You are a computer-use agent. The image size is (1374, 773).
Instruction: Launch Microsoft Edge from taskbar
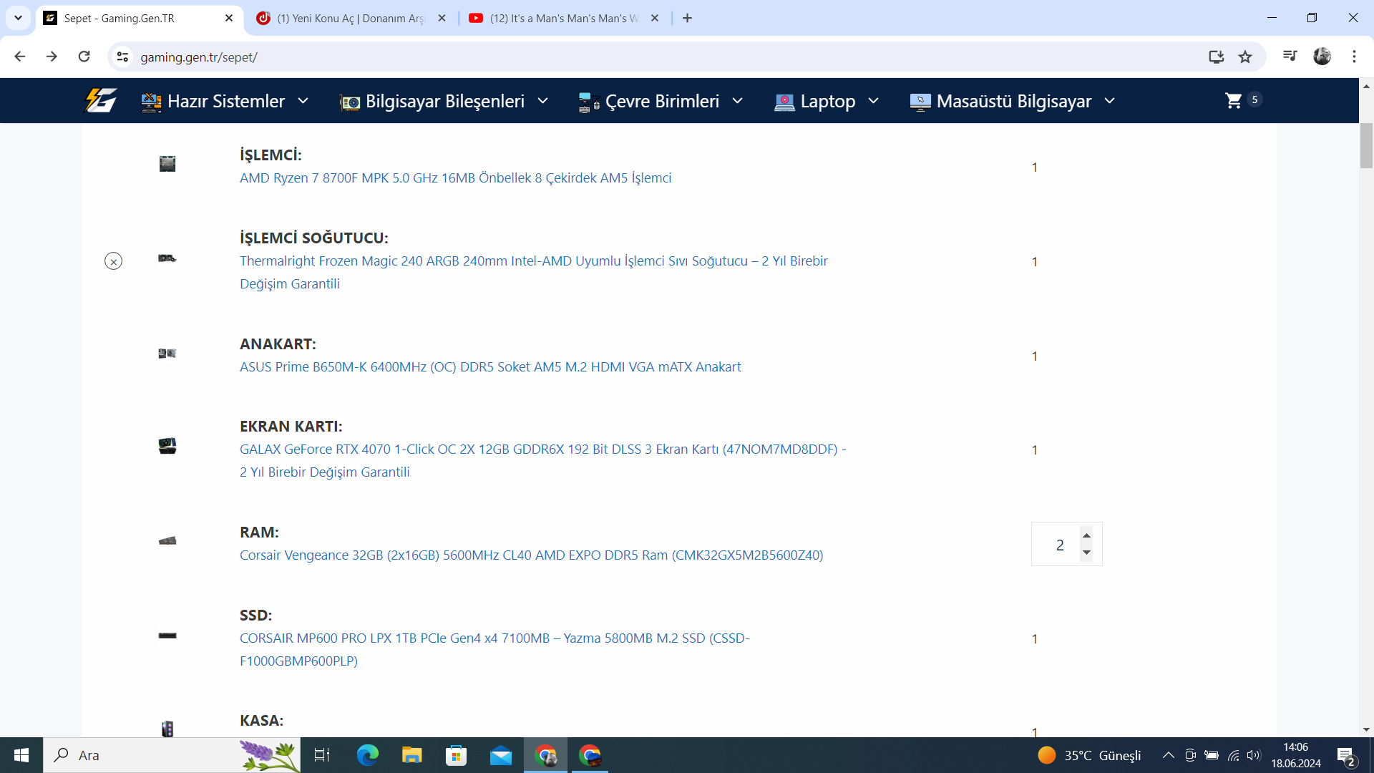[367, 755]
